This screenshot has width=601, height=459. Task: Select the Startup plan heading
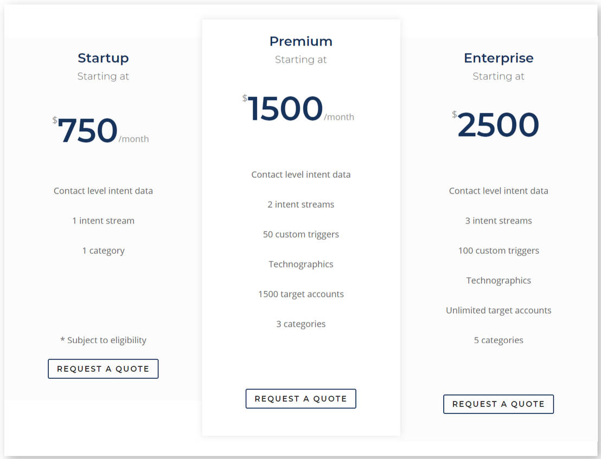[x=103, y=58]
